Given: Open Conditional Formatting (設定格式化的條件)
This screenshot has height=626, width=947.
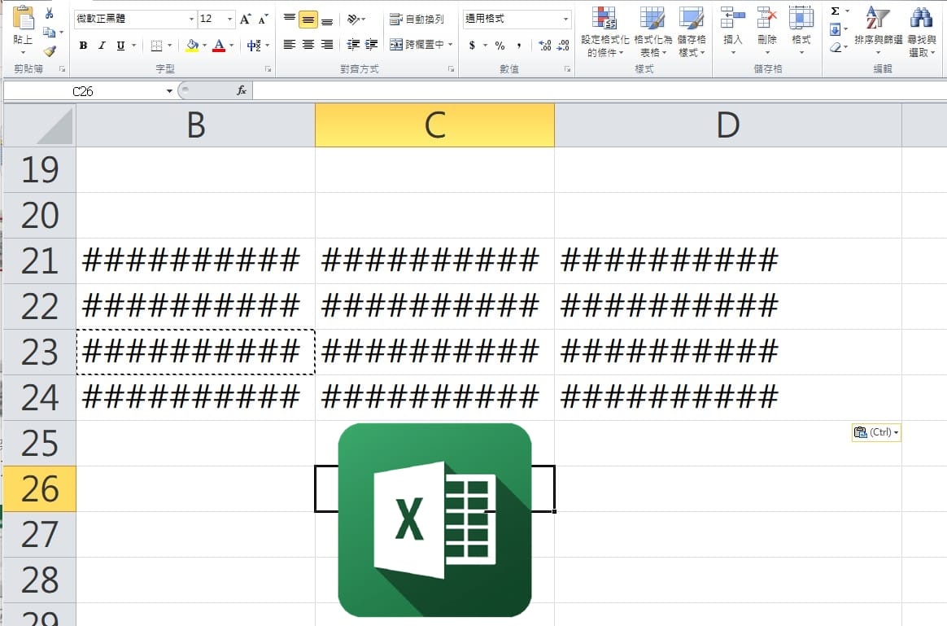Looking at the screenshot, I should 604,32.
